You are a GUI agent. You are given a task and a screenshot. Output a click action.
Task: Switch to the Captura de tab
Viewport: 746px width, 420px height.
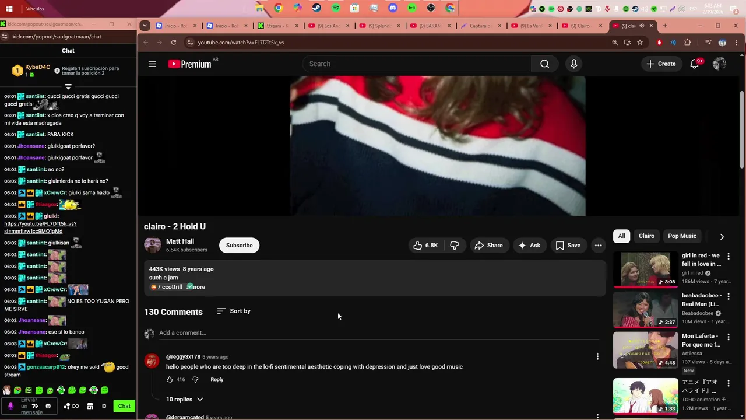coord(480,26)
